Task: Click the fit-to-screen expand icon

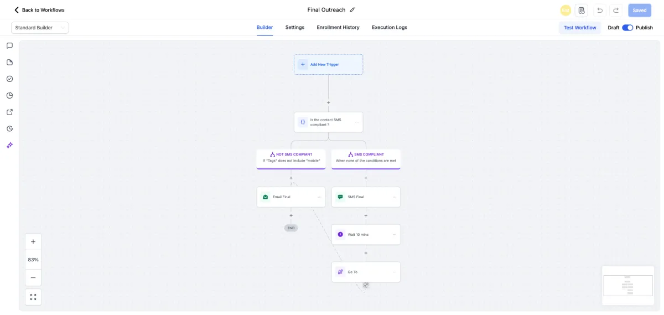Action: (x=33, y=297)
